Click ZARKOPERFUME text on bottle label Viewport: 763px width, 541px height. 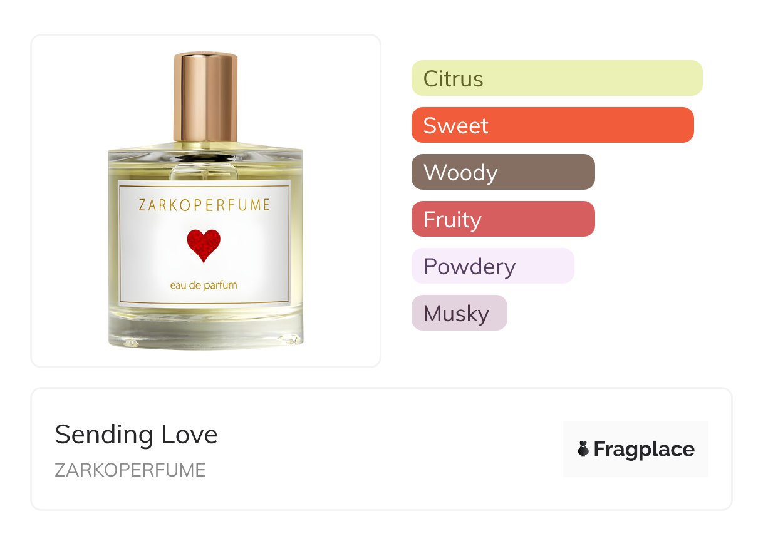point(204,205)
